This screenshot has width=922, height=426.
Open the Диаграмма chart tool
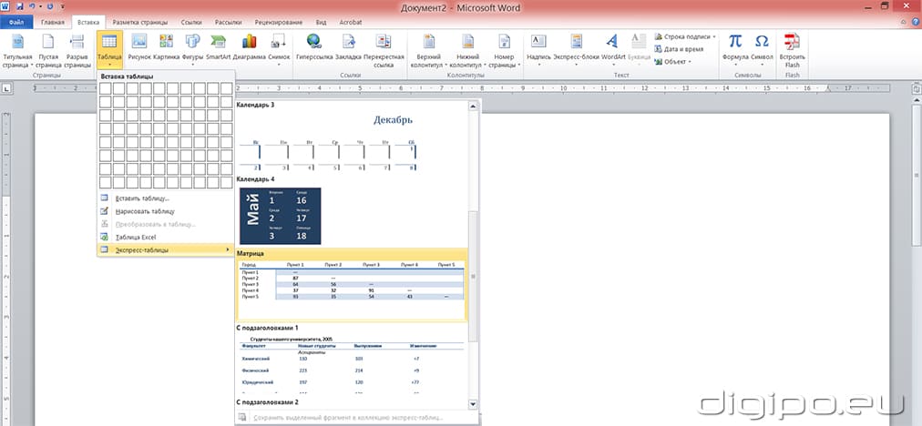click(x=249, y=43)
